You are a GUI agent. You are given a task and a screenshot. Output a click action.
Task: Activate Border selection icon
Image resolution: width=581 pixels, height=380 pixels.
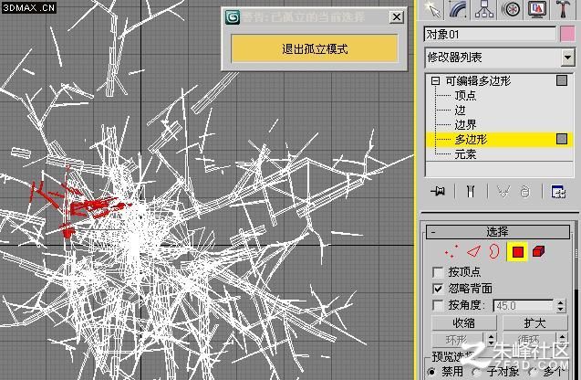pos(494,252)
